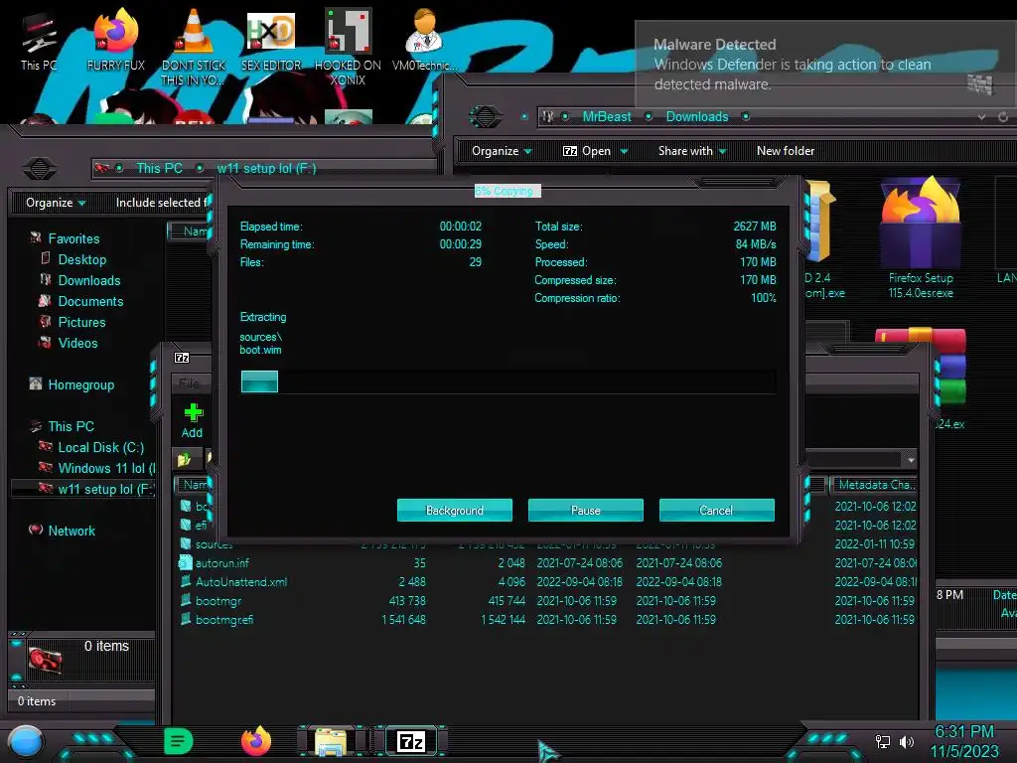Select Pictures in the navigation pane

tap(81, 322)
